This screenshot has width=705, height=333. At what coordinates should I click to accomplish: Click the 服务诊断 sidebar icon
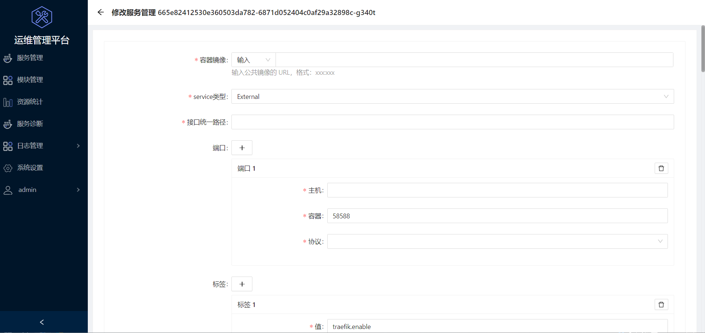tap(8, 124)
